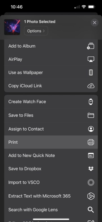Tap the Microsoft 365 logo icon

click(x=91, y=196)
